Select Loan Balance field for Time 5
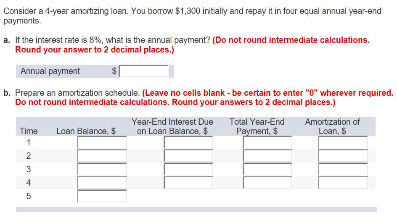The width and height of the screenshot is (397, 223). (x=102, y=196)
